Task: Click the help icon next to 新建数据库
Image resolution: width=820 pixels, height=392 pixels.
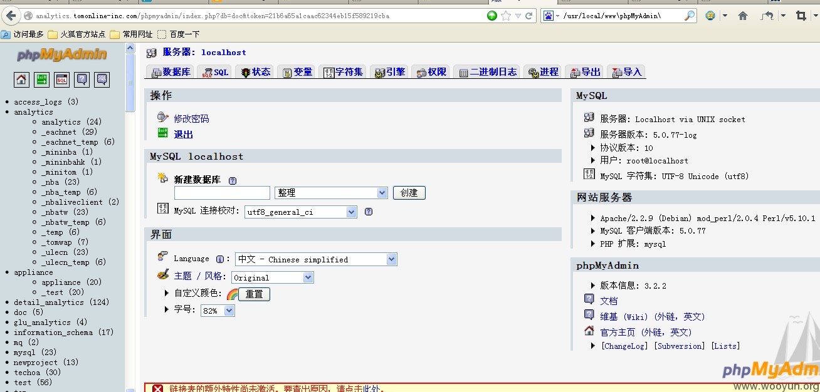Action: [233, 180]
